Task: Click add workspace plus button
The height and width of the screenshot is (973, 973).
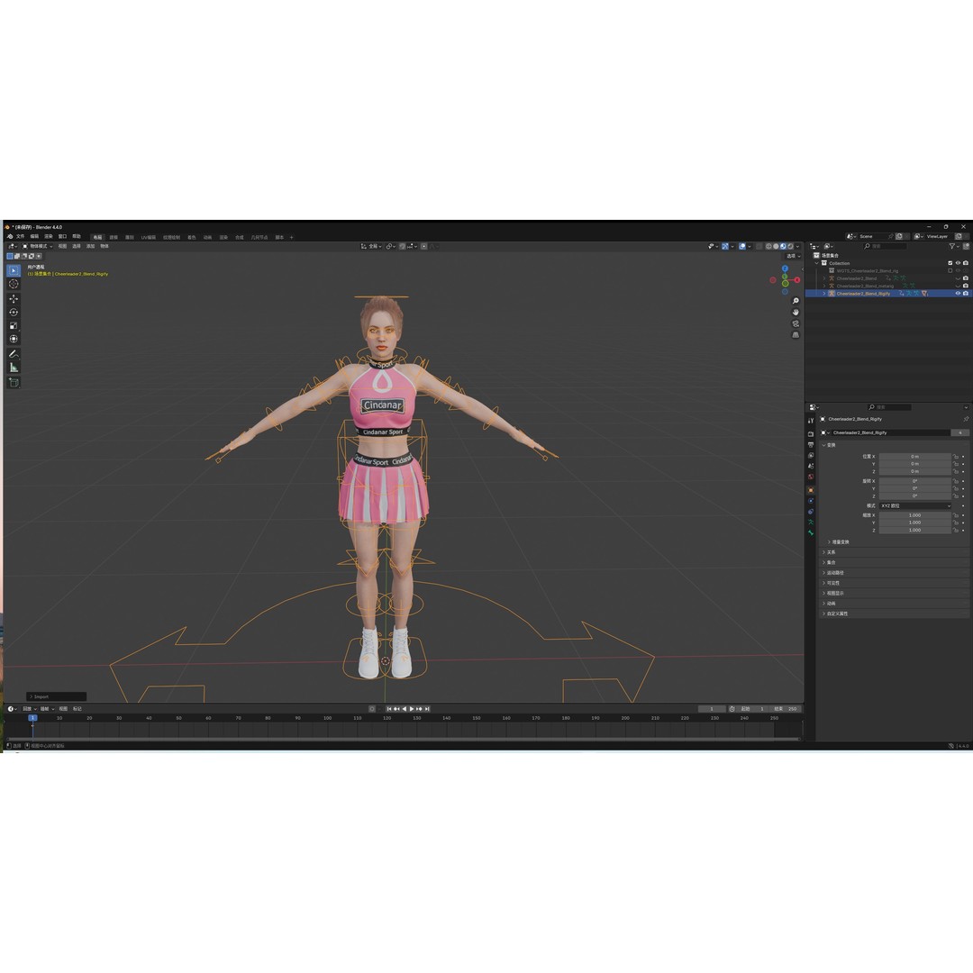Action: (292, 237)
